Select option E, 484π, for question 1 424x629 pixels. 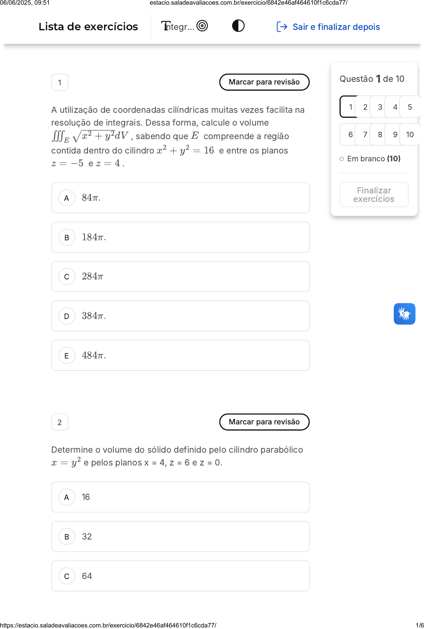[x=180, y=355]
